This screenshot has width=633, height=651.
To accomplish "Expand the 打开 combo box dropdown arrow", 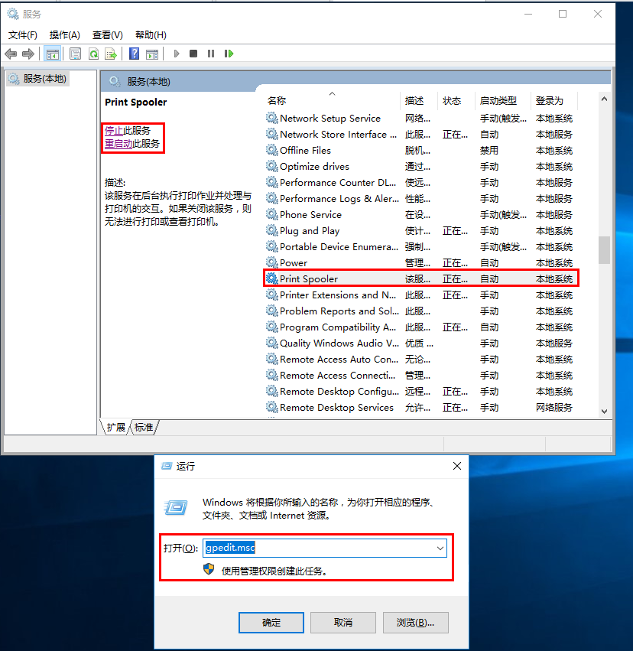I will click(440, 548).
